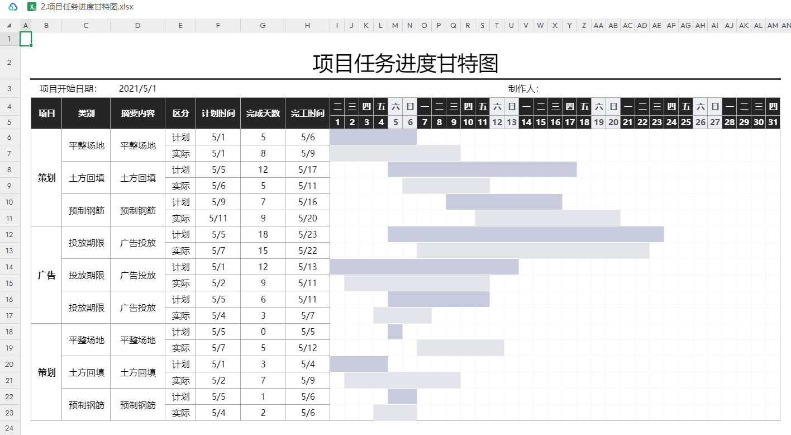
Task: Click the gray actual bar in row 11
Action: point(547,218)
